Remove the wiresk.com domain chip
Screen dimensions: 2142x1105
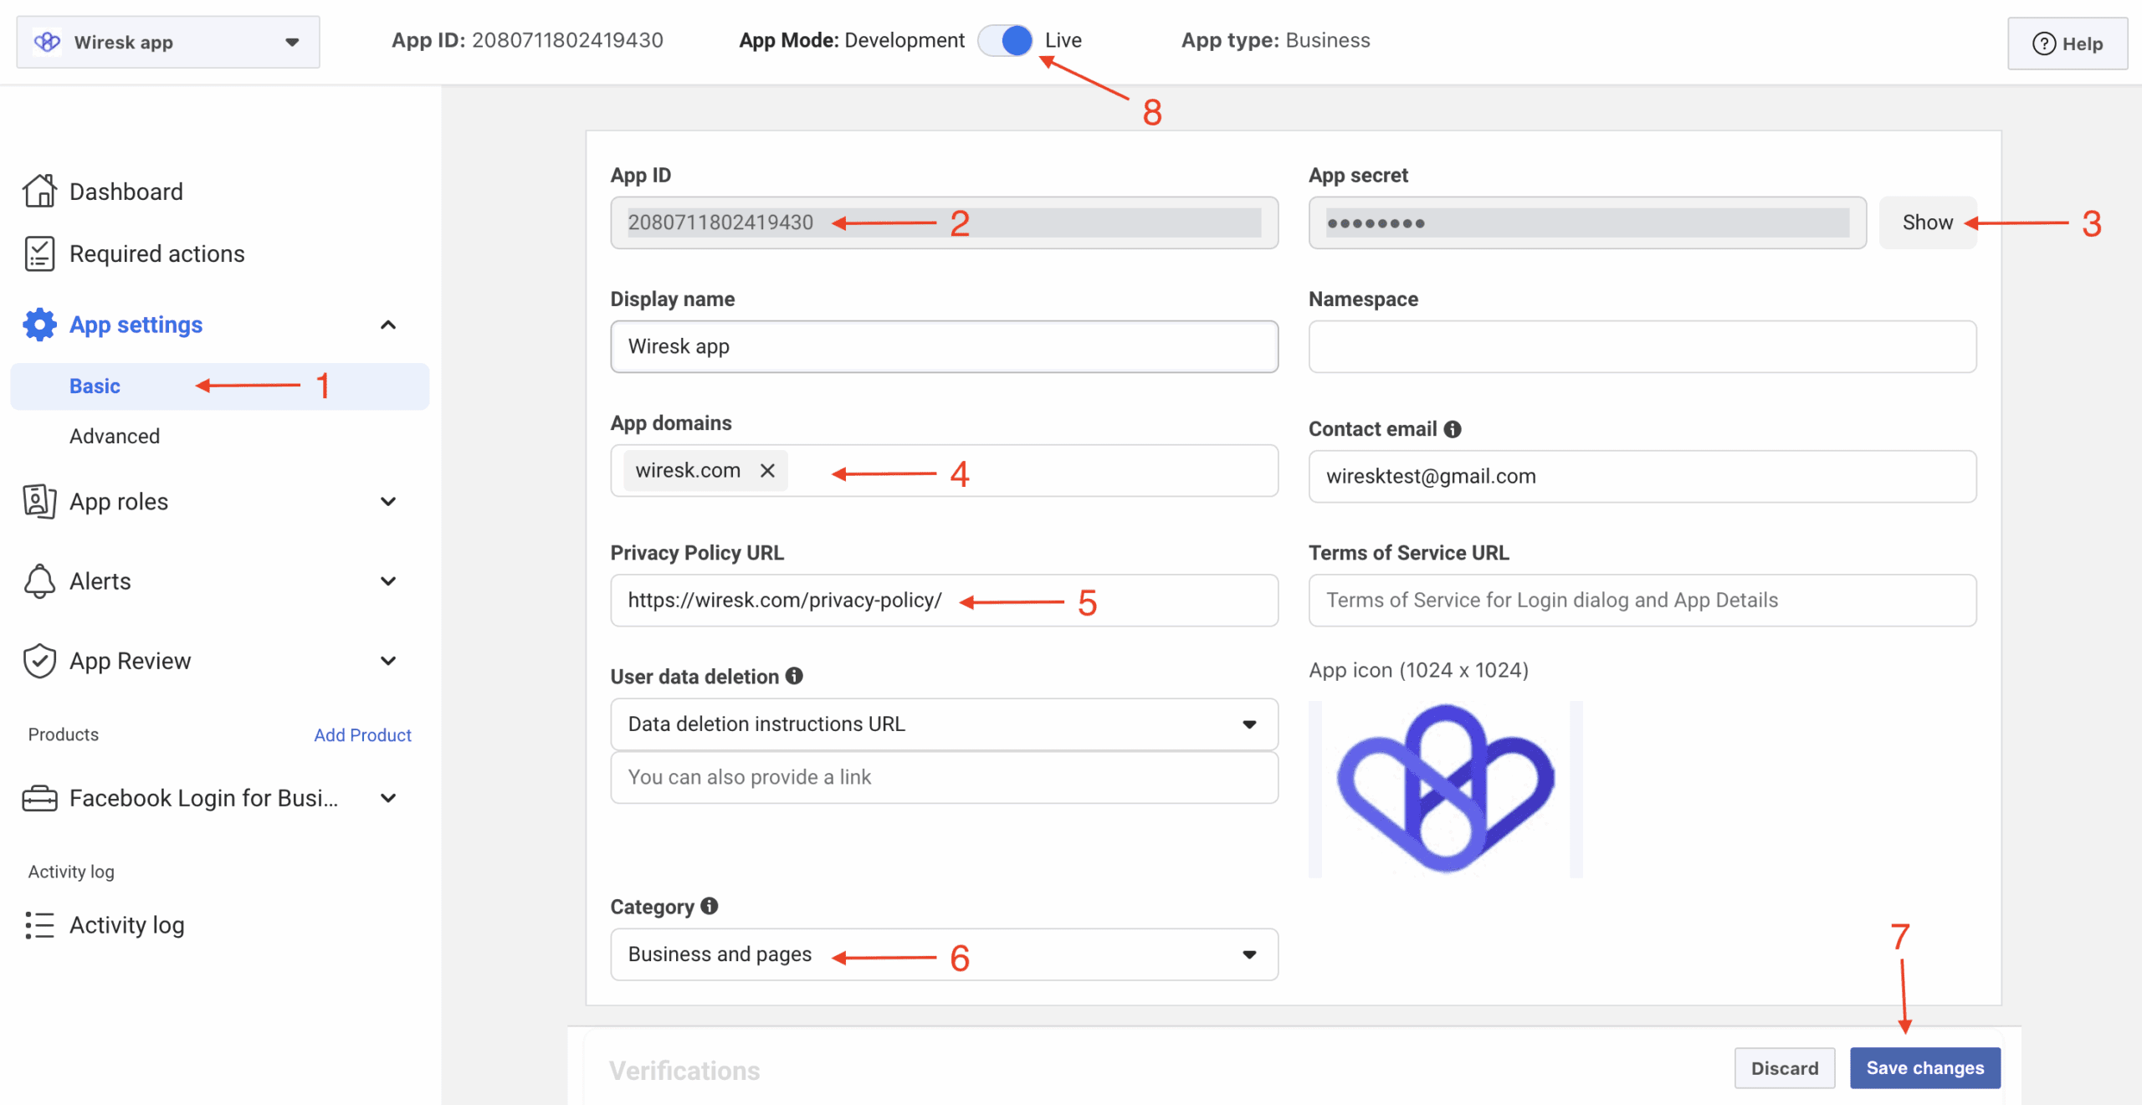pyautogui.click(x=767, y=470)
